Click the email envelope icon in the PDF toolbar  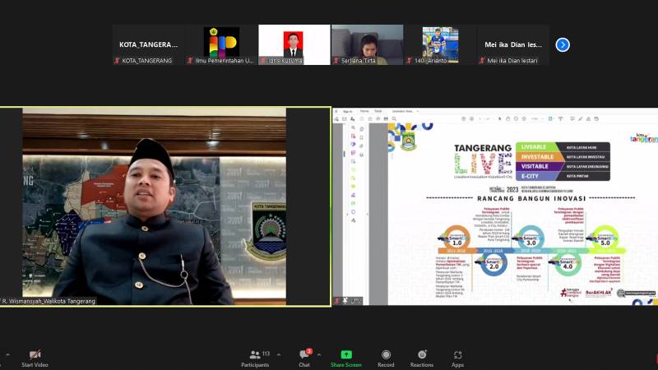tap(344, 118)
